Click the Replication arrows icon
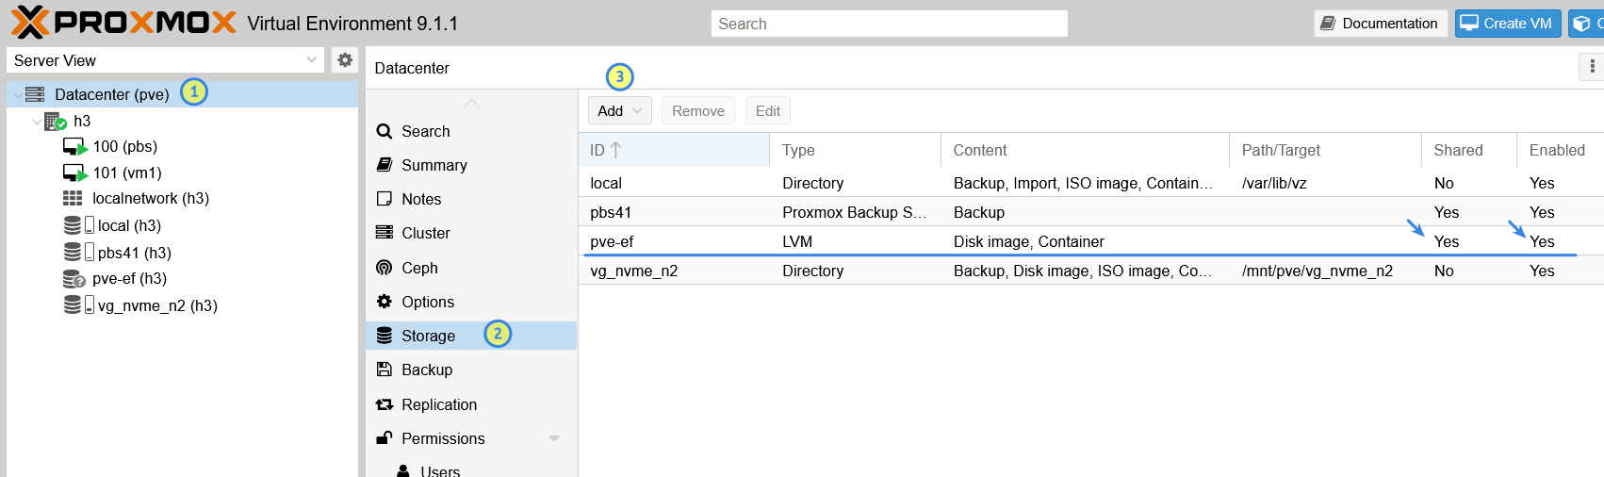This screenshot has height=477, width=1604. [385, 404]
